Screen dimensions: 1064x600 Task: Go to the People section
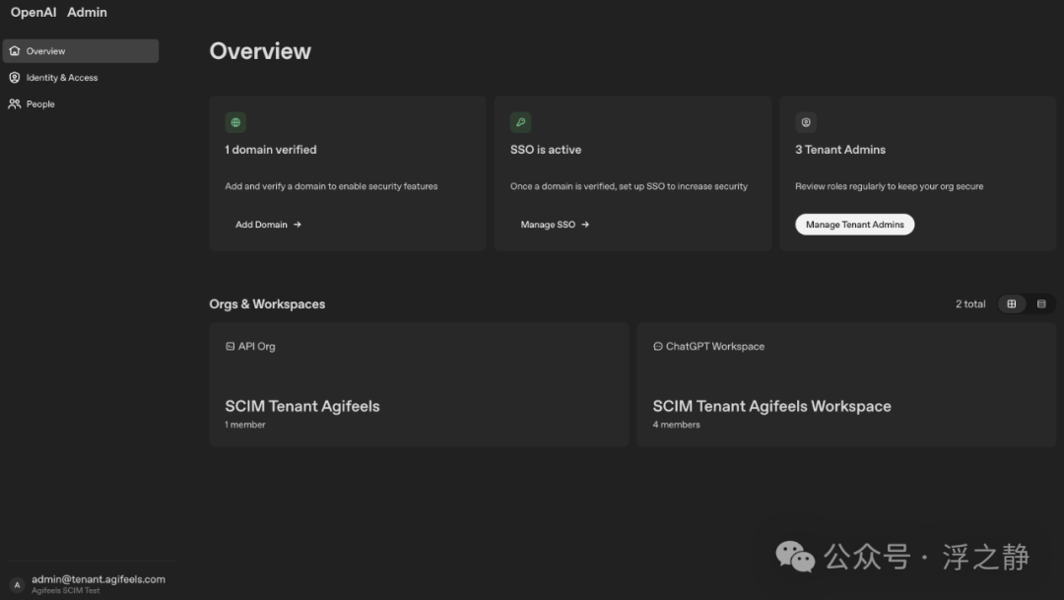81,103
